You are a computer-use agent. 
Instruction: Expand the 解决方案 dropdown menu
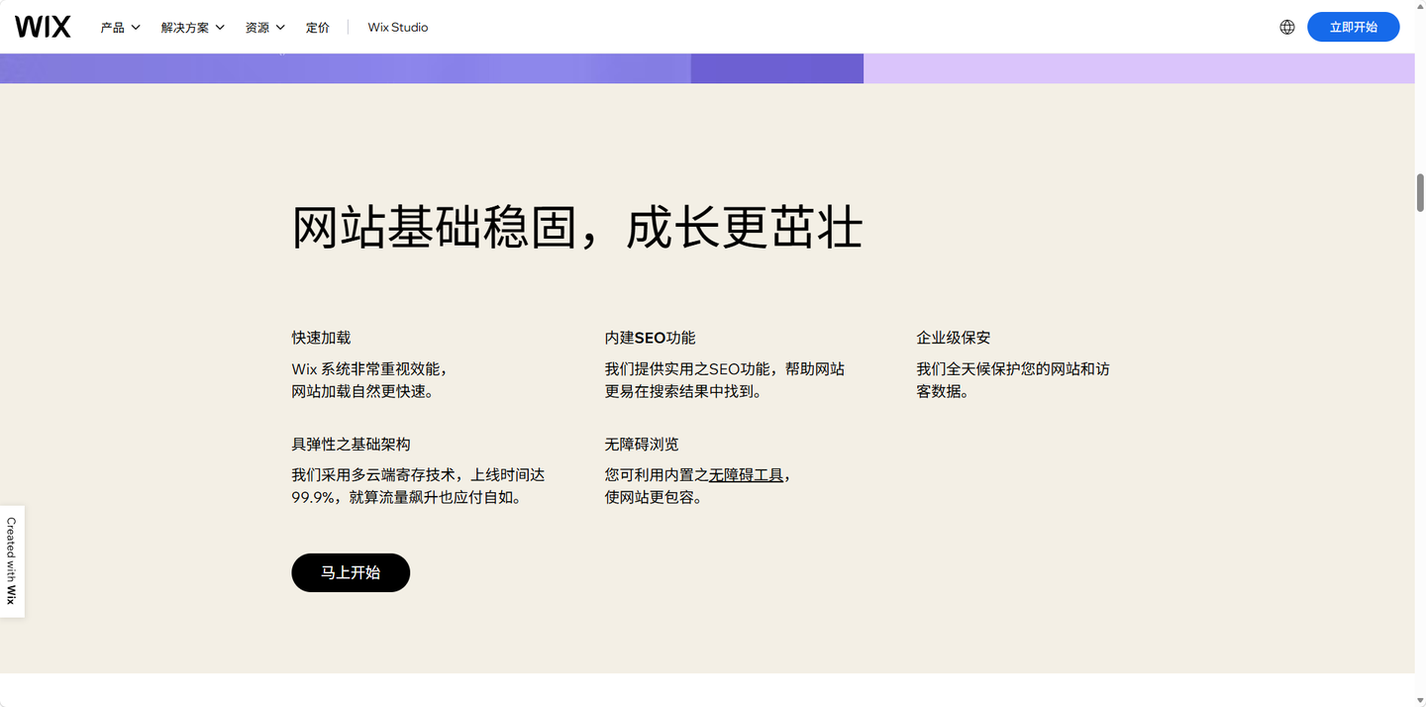point(192,28)
